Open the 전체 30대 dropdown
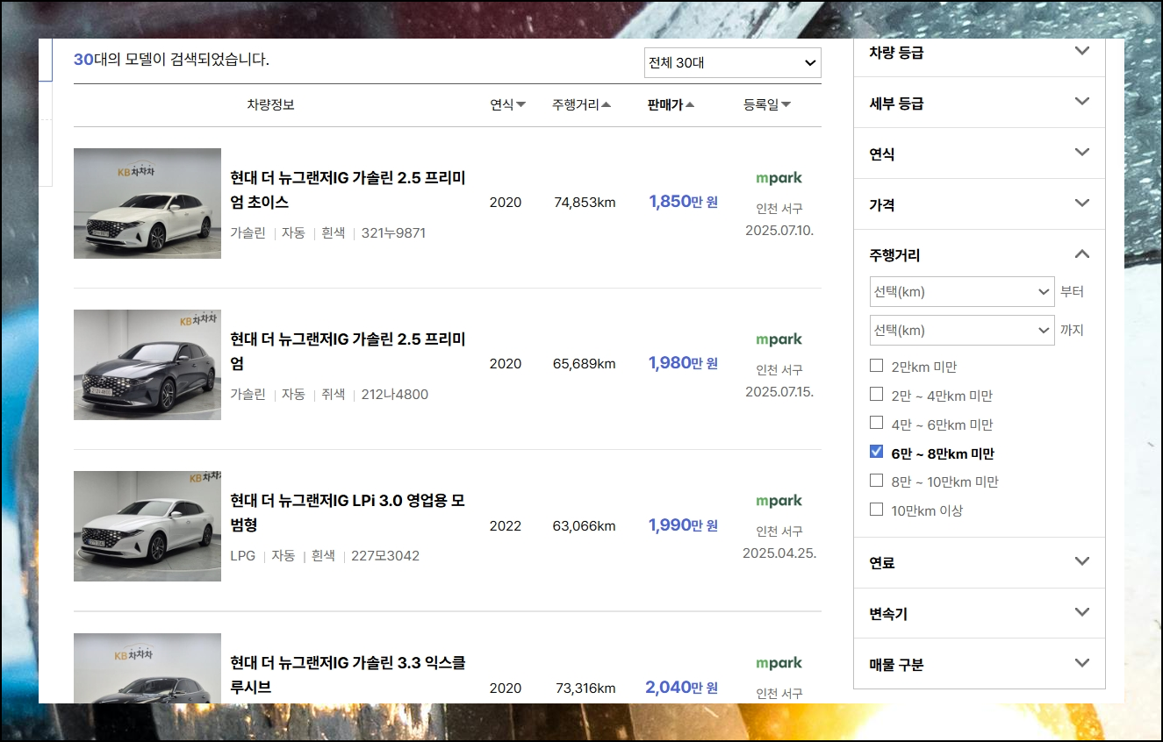The image size is (1163, 742). [x=732, y=63]
